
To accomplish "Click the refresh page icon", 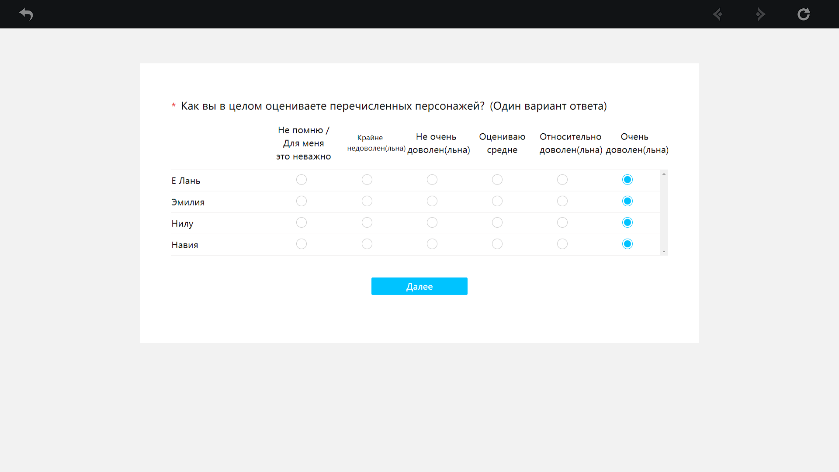I will point(803,14).
